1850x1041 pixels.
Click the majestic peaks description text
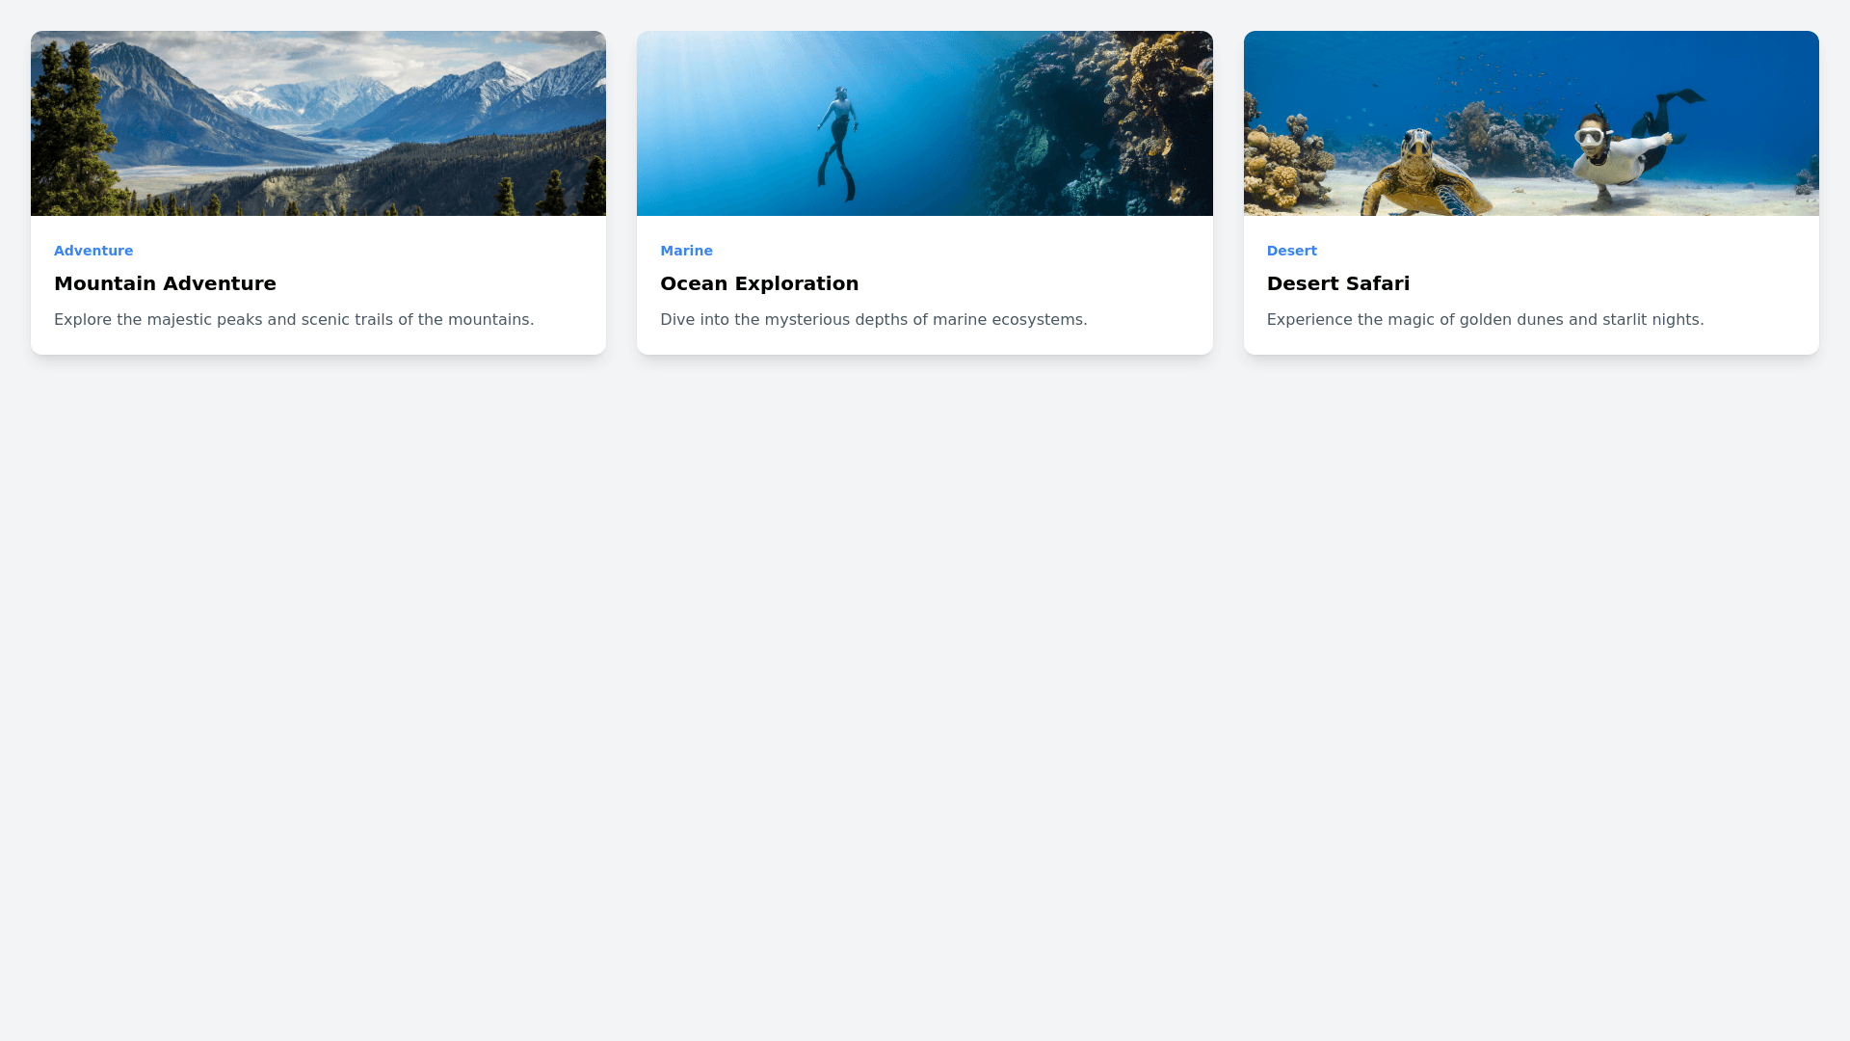pyautogui.click(x=294, y=320)
